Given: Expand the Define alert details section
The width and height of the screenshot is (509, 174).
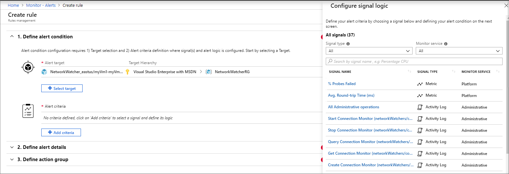Looking at the screenshot, I should coord(12,147).
